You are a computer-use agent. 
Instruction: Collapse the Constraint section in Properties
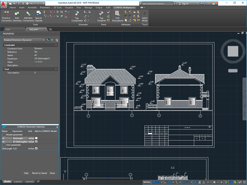[x=56, y=45]
